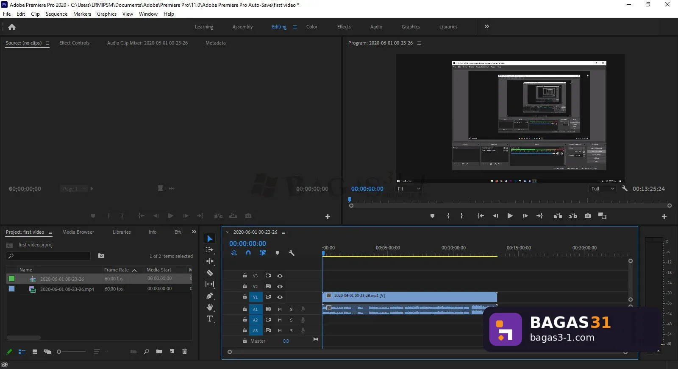Image resolution: width=678 pixels, height=369 pixels.
Task: Select the 2020-06-01 00-23-26.mp4 project item
Action: click(67, 289)
